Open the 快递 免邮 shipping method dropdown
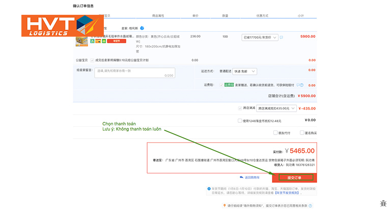 244,71
